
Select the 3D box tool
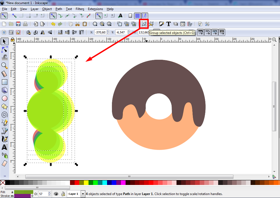coord(4,90)
